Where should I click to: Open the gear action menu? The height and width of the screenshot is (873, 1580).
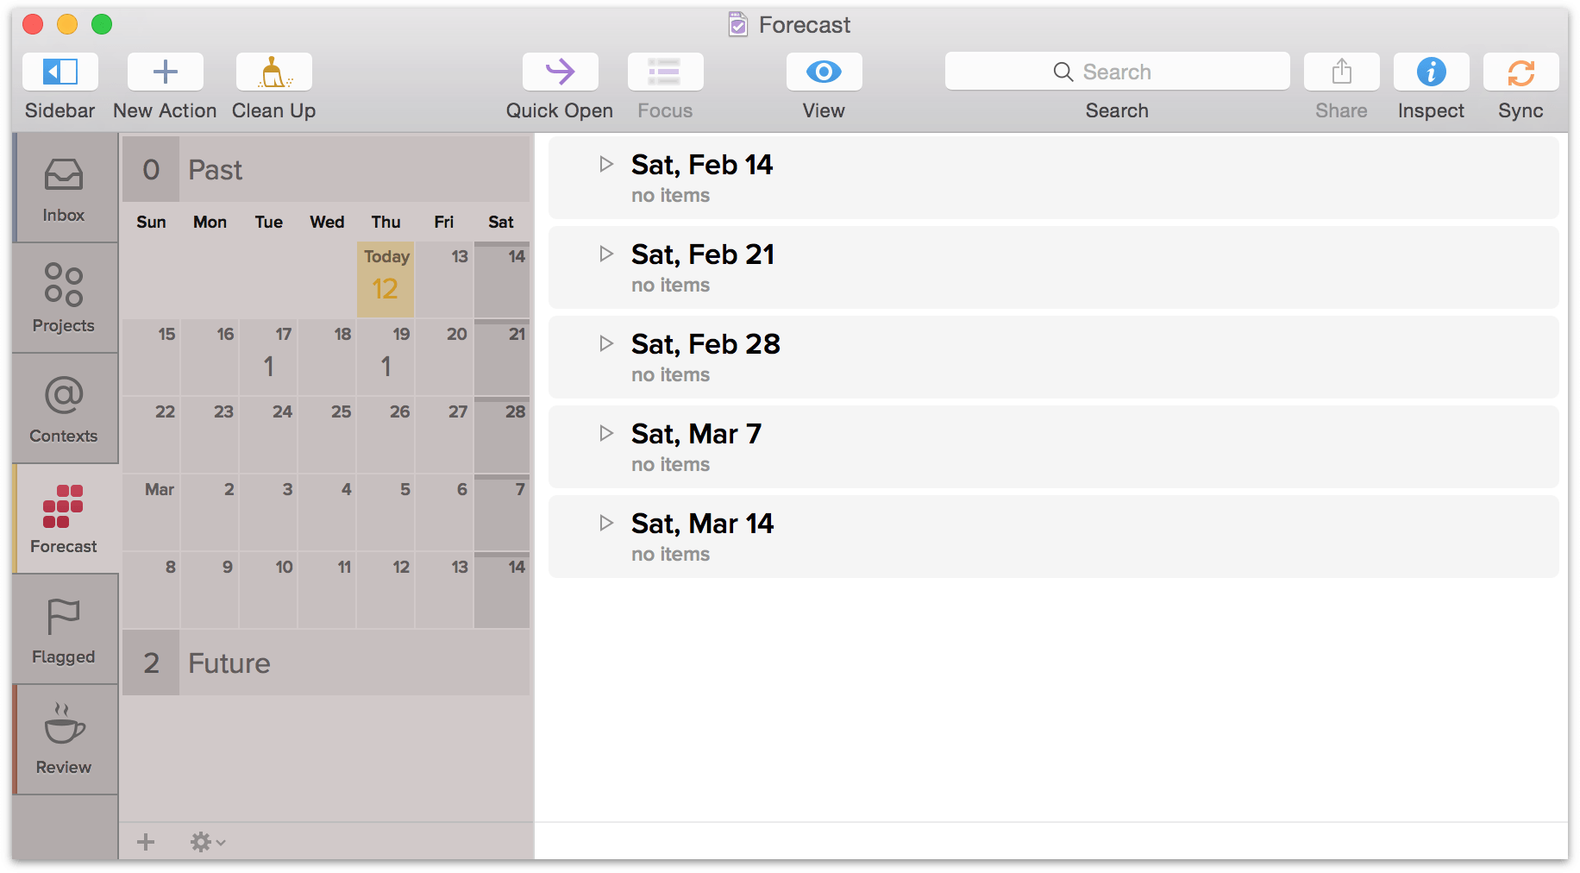207,842
